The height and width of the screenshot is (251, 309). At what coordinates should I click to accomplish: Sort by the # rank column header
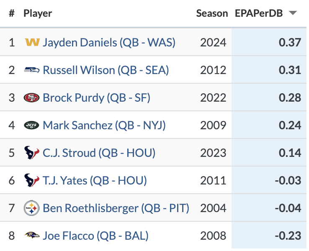[12, 13]
